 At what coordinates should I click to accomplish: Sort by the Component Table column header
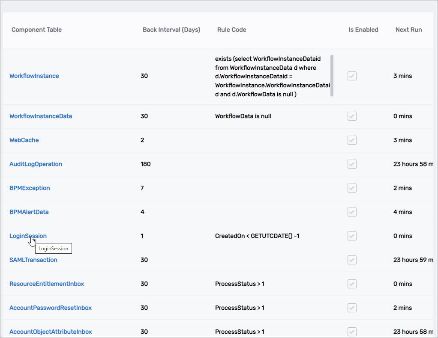[36, 30]
